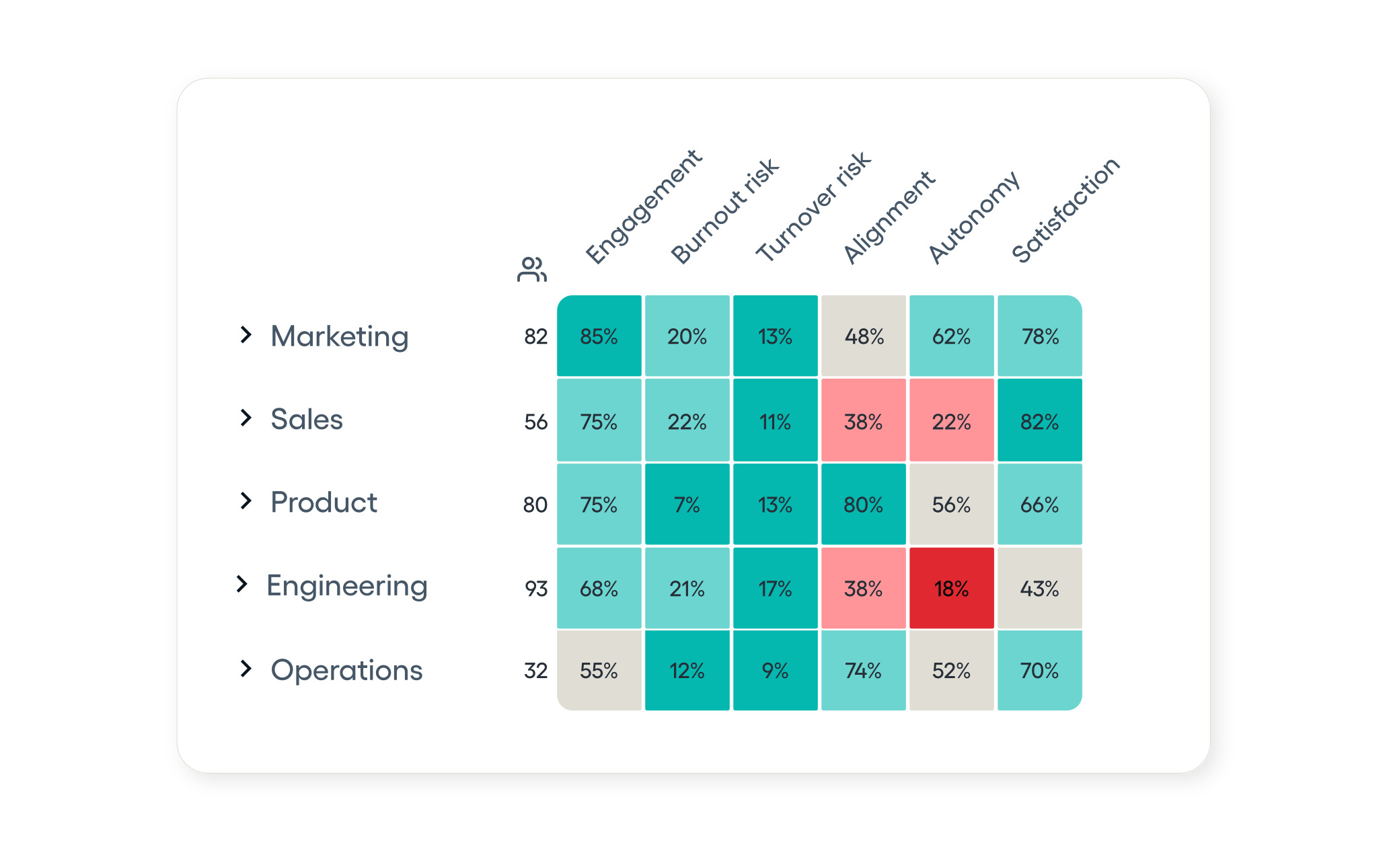Image resolution: width=1387 pixels, height=849 pixels.
Task: Open Operations Engagement 55% cell
Action: [599, 671]
